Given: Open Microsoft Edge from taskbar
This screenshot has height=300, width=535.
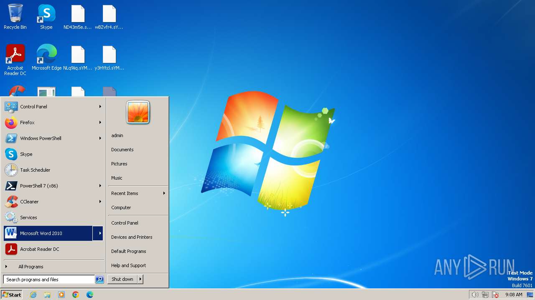Looking at the screenshot, I should tap(90, 295).
